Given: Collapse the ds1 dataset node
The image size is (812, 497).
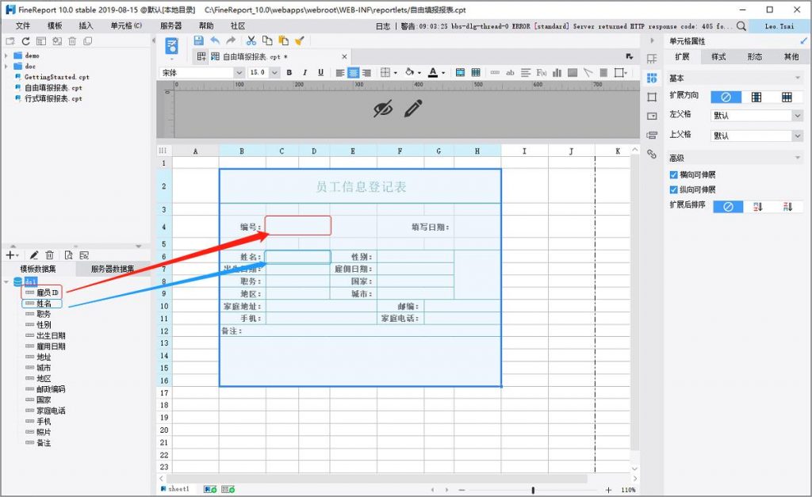Looking at the screenshot, I should 6,281.
